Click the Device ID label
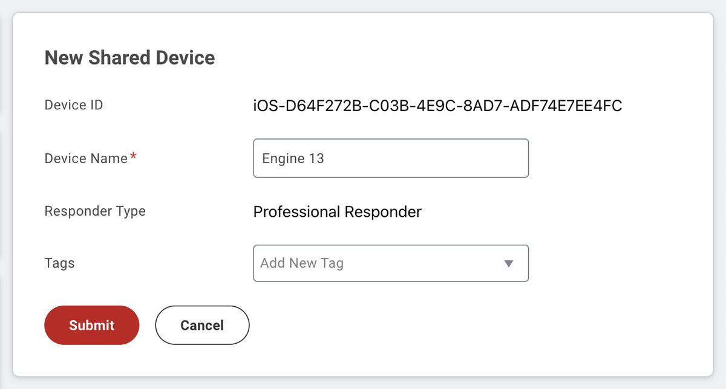This screenshot has height=389, width=726. [73, 104]
